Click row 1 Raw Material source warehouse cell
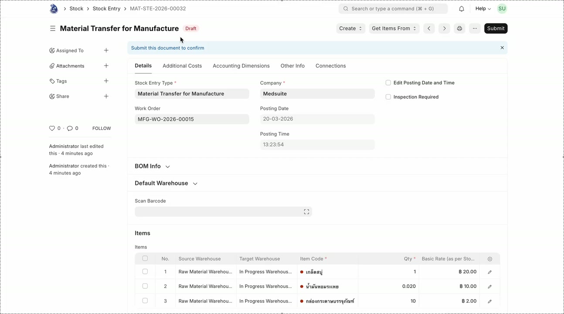Image resolution: width=564 pixels, height=314 pixels. (x=206, y=272)
